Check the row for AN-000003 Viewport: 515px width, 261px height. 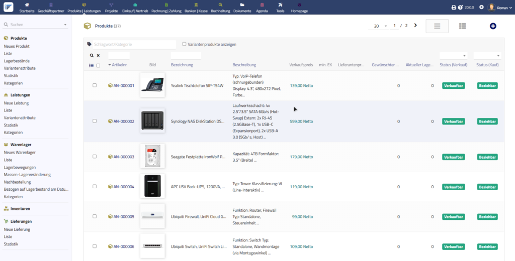coord(95,157)
